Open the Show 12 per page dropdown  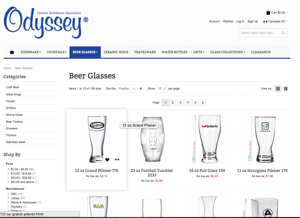pos(162,89)
